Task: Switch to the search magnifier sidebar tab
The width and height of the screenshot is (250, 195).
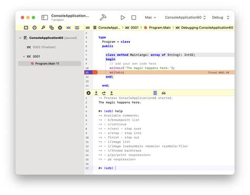Action: click(x=43, y=27)
